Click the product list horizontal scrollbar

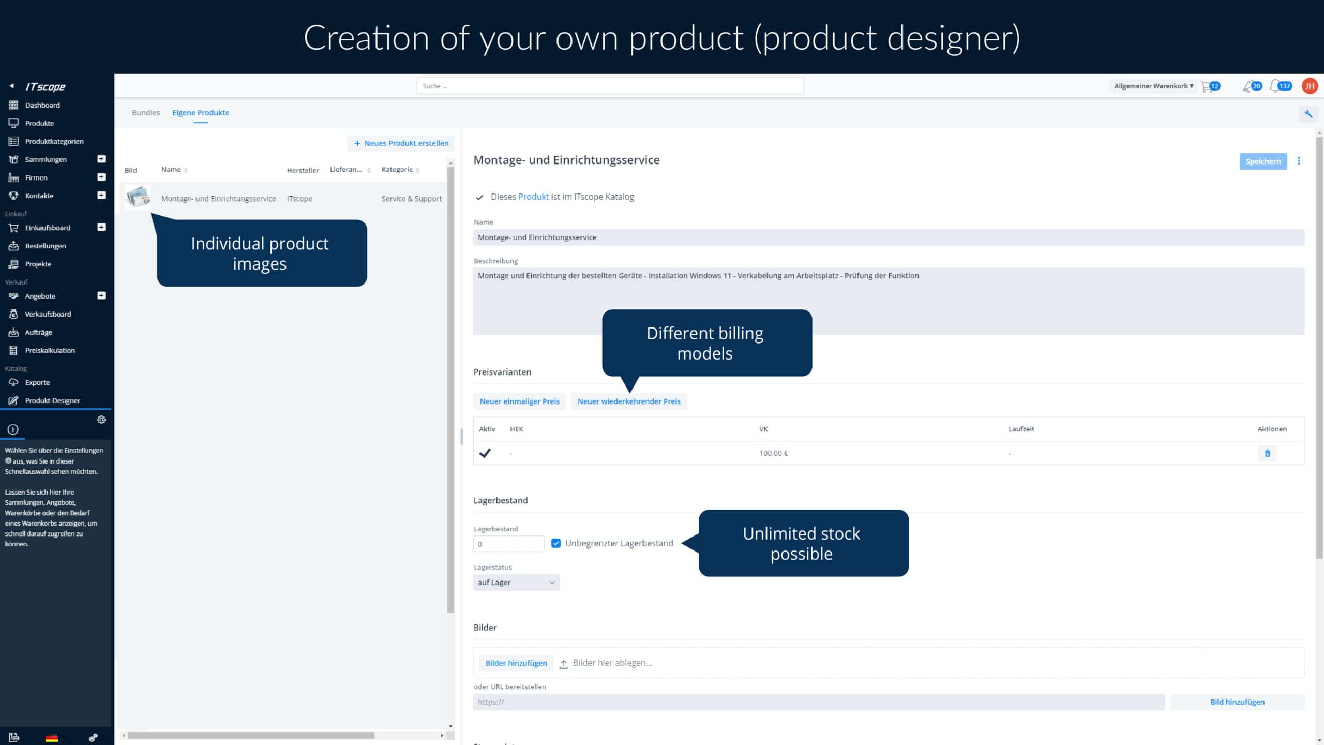click(251, 735)
